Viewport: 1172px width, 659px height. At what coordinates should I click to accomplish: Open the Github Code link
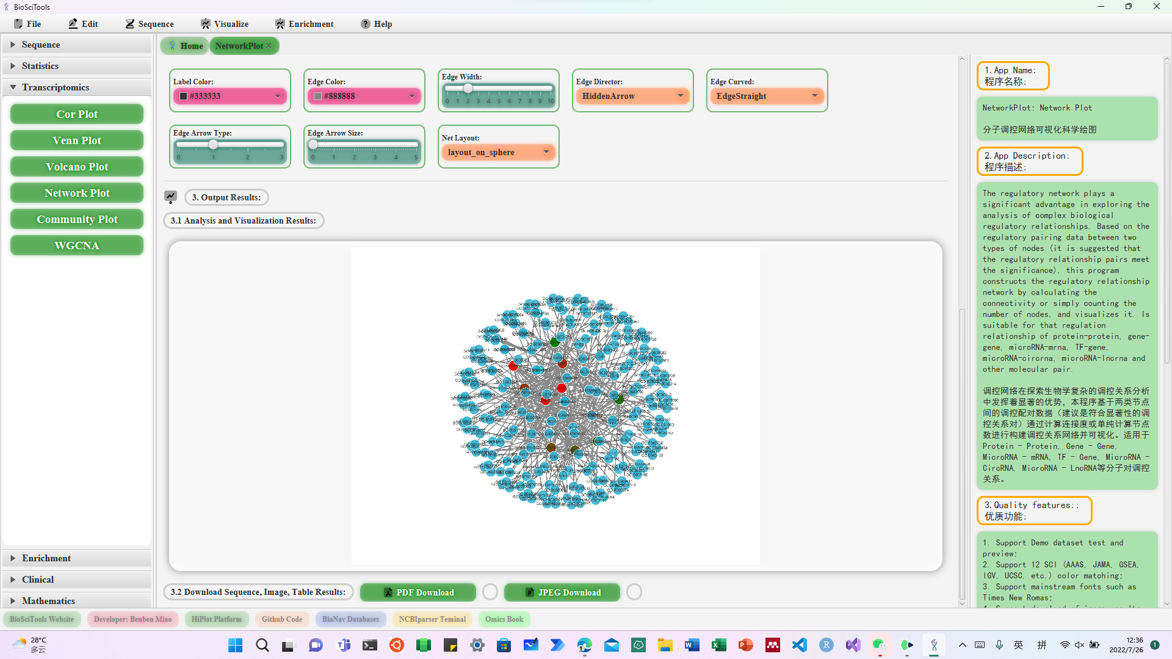click(x=282, y=619)
